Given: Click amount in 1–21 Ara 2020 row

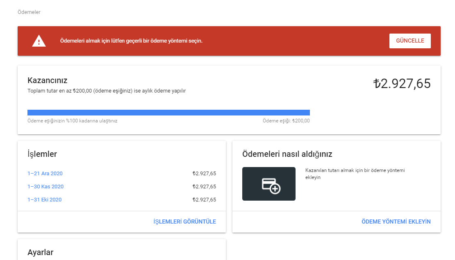Looking at the screenshot, I should [204, 173].
